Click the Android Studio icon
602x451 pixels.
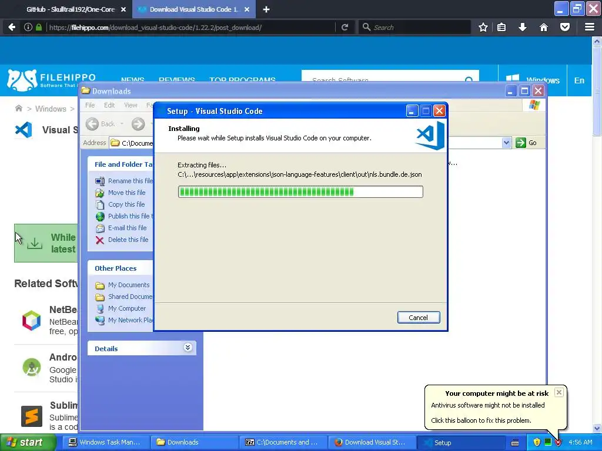[32, 368]
